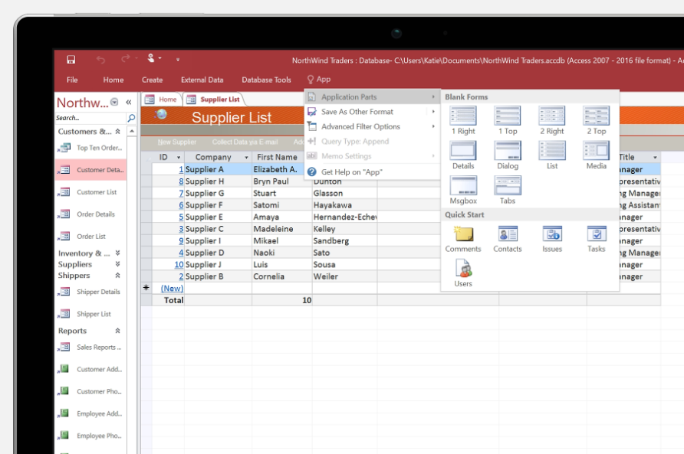
Task: Choose the 1 Top blank form
Action: coord(508,121)
